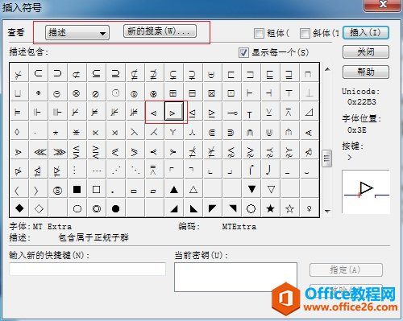Click the 插入(I) insert button
Screen dimensions: 403x321
tap(366, 33)
